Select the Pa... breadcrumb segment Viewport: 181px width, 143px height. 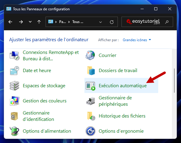63,22
